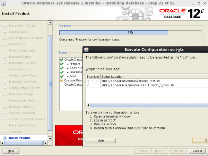Viewport: 208px width, 156px height.
Task: Click green checkmark beside Copy files
Action: (62, 68)
